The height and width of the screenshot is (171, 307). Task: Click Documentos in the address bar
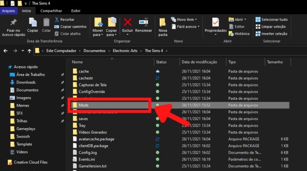94,51
